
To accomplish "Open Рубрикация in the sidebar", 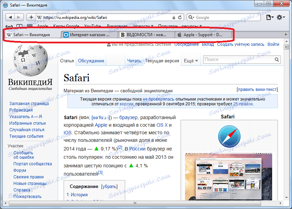I will 21,110.
